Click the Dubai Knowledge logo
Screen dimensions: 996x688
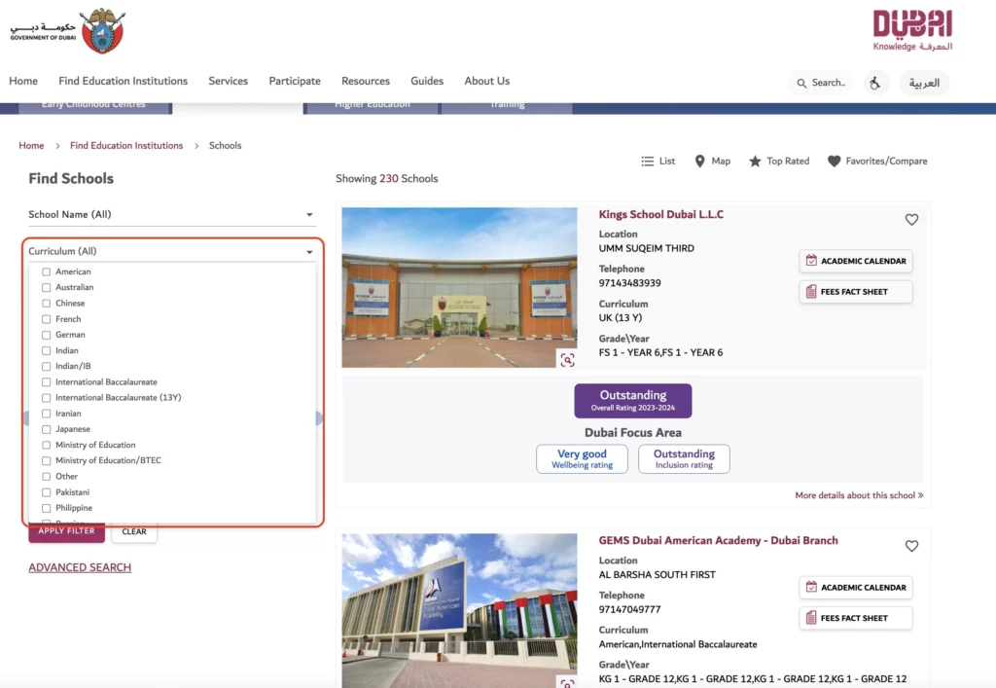click(x=912, y=30)
